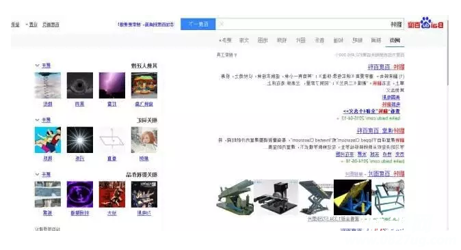The height and width of the screenshot is (250, 461).
Task: Click the Baidu paw logo
Action: coord(425,23)
